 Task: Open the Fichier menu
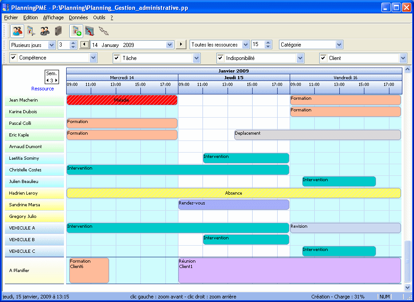pos(11,17)
